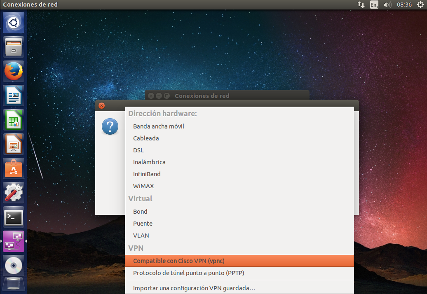Open System Settings from the launcher
The height and width of the screenshot is (294, 427).
(14, 193)
